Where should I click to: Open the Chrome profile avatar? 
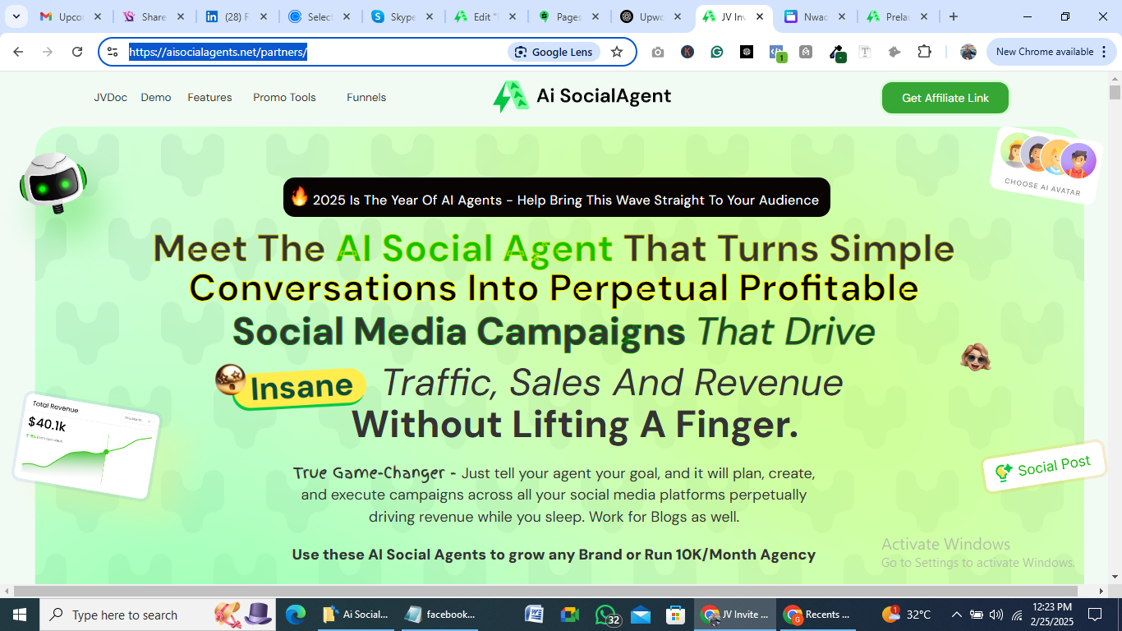(968, 52)
